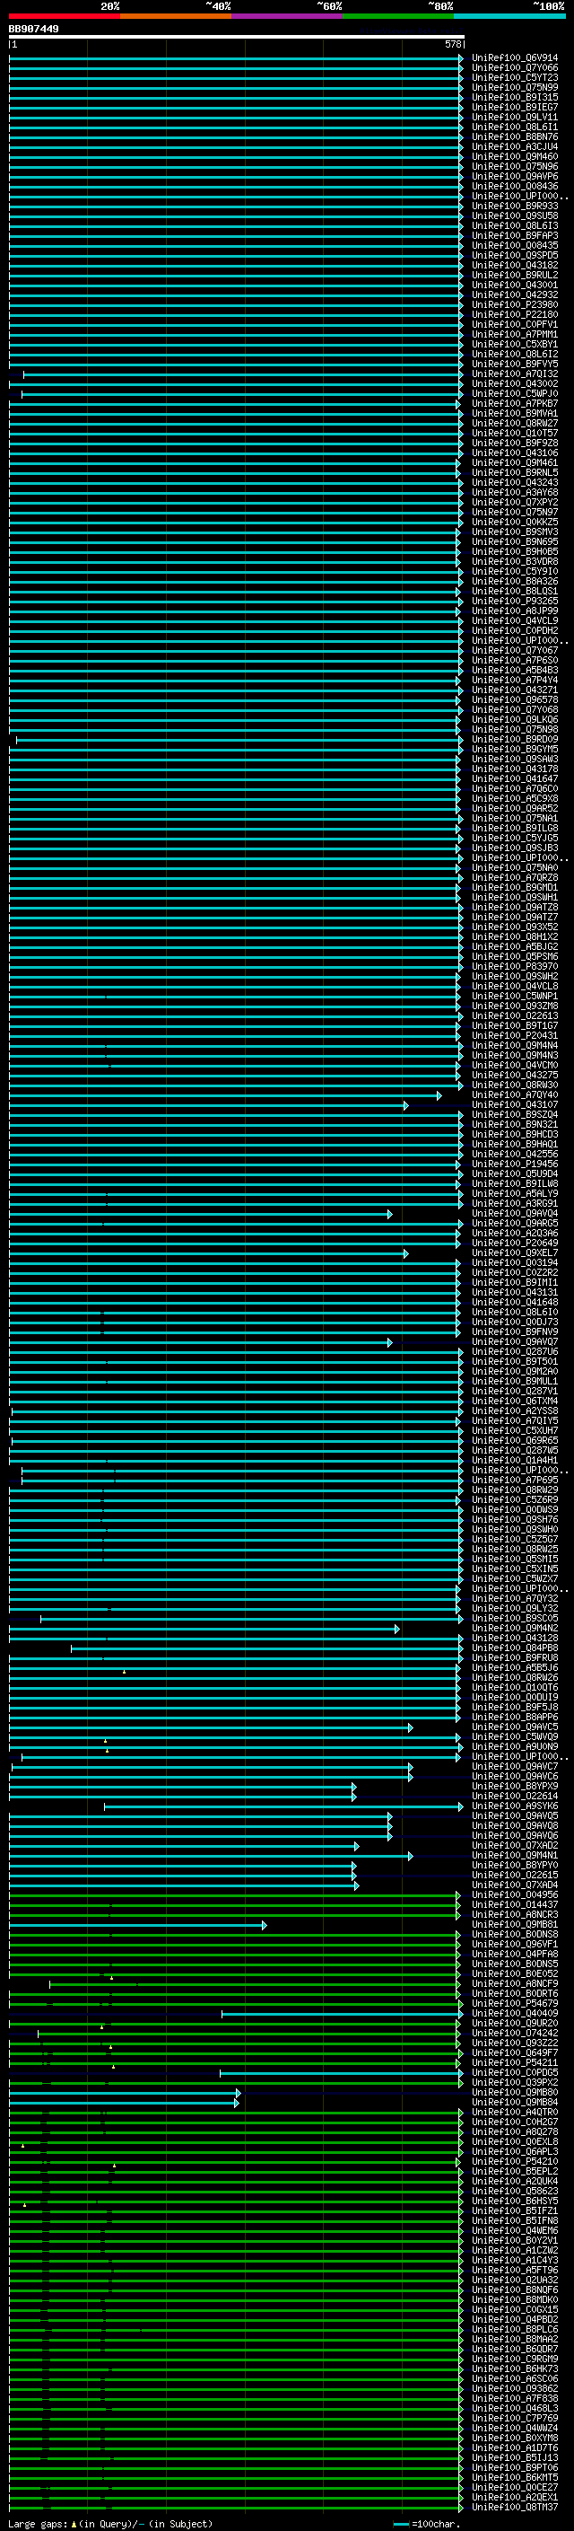Open hit UniRef100_Q6V914
Screen dimensions: 574x2531
[515, 58]
